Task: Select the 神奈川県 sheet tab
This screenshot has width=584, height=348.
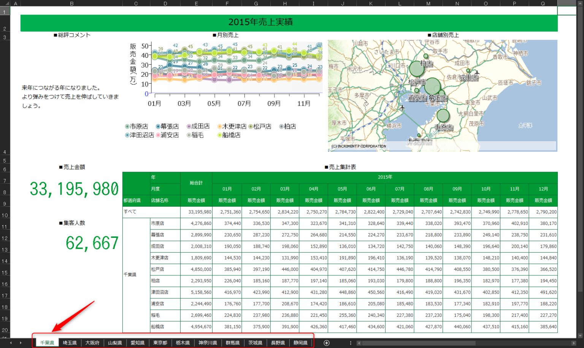Action: pyautogui.click(x=208, y=343)
